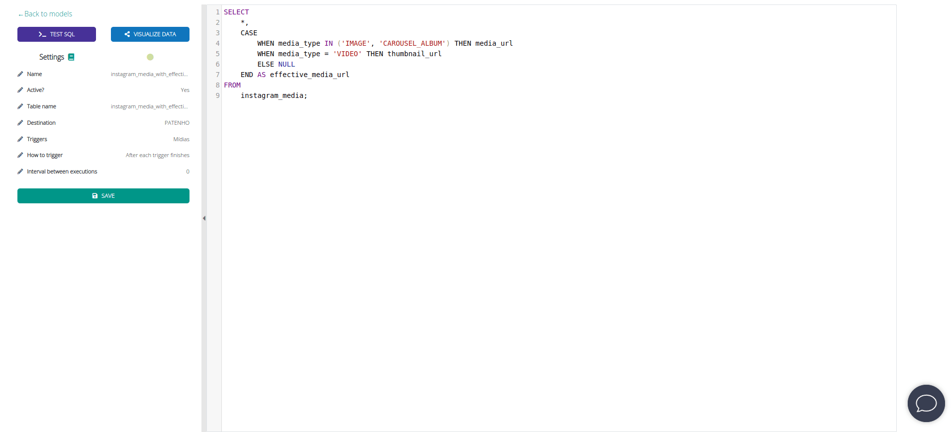Open the chat support bubble
This screenshot has width=951, height=432.
(926, 403)
